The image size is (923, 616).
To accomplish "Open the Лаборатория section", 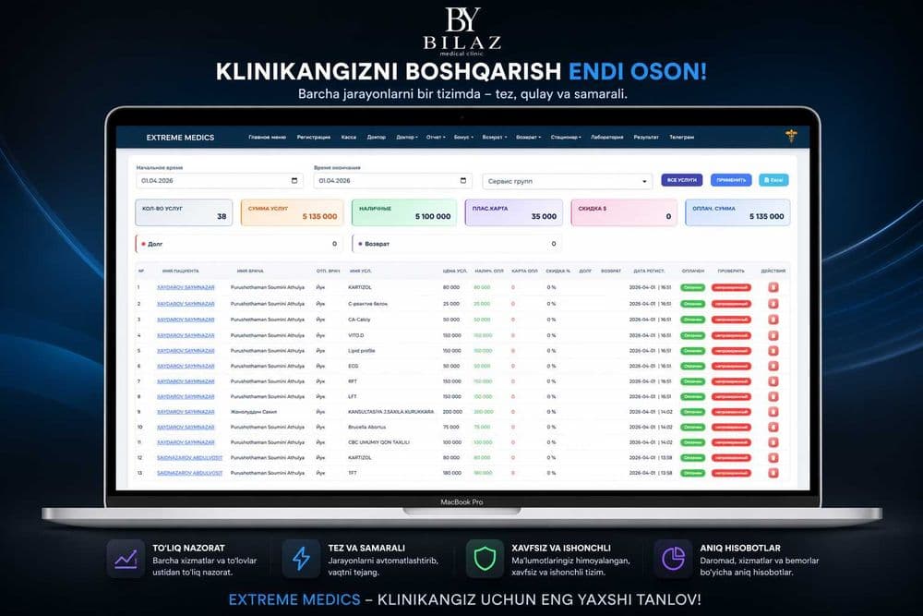I will pos(607,138).
